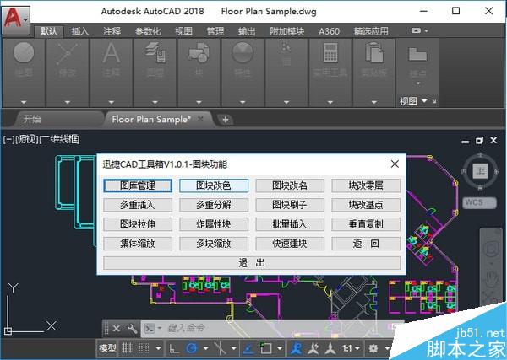Open the 绘图 (Draw) ribbon panel circle icon

pyautogui.click(x=24, y=52)
